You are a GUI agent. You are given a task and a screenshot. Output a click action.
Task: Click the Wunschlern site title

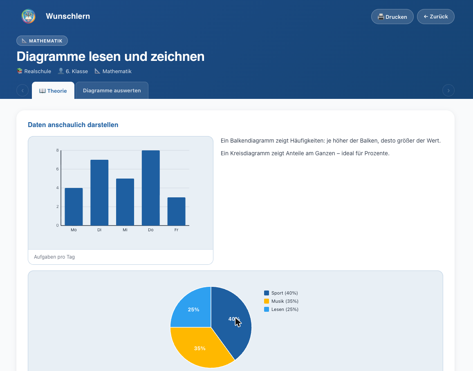click(68, 16)
